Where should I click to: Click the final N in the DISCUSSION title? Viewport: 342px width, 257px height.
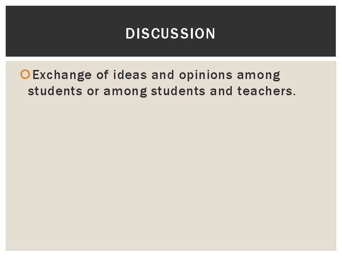211,34
